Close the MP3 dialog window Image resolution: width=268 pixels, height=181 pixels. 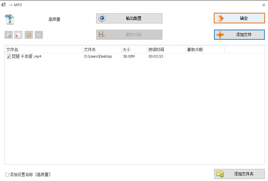[263, 5]
